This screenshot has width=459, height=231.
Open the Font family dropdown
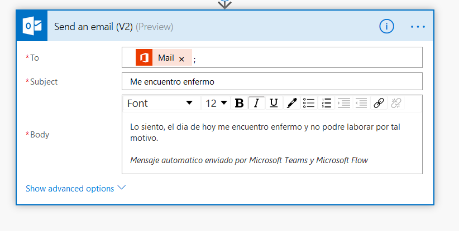(160, 103)
